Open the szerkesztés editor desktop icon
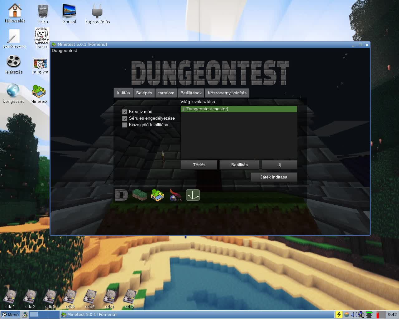Screen dimensions: 399x319 [x=14, y=39]
